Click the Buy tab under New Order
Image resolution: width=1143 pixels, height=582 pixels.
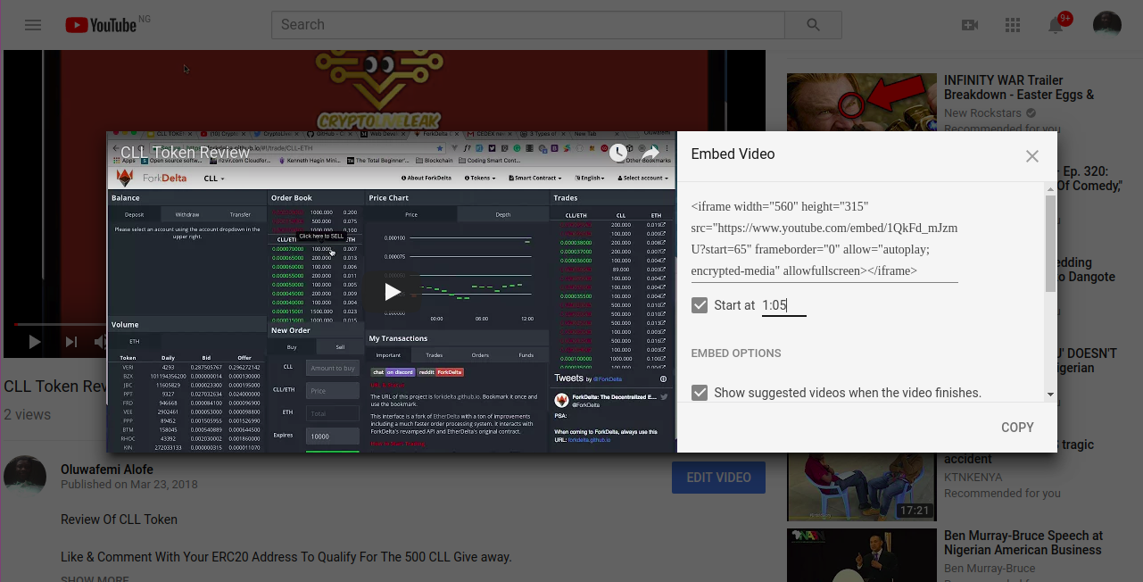pos(292,346)
